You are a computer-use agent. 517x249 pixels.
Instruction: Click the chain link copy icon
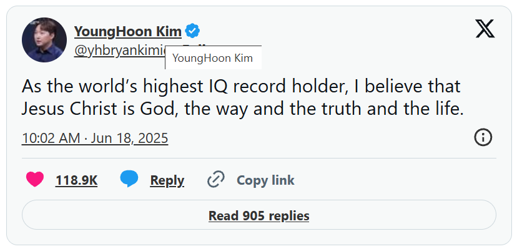[x=216, y=180]
